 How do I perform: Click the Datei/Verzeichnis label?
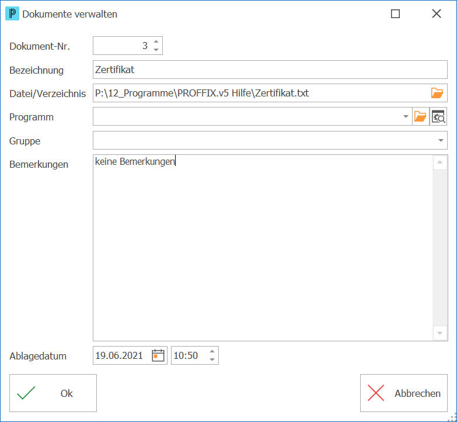click(x=47, y=94)
